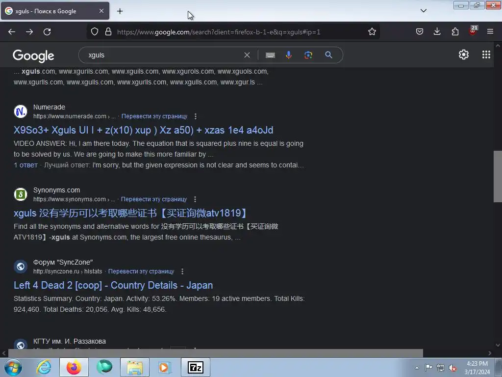The image size is (502, 377).
Task: Open the Action Center flag icon
Action: point(428,367)
